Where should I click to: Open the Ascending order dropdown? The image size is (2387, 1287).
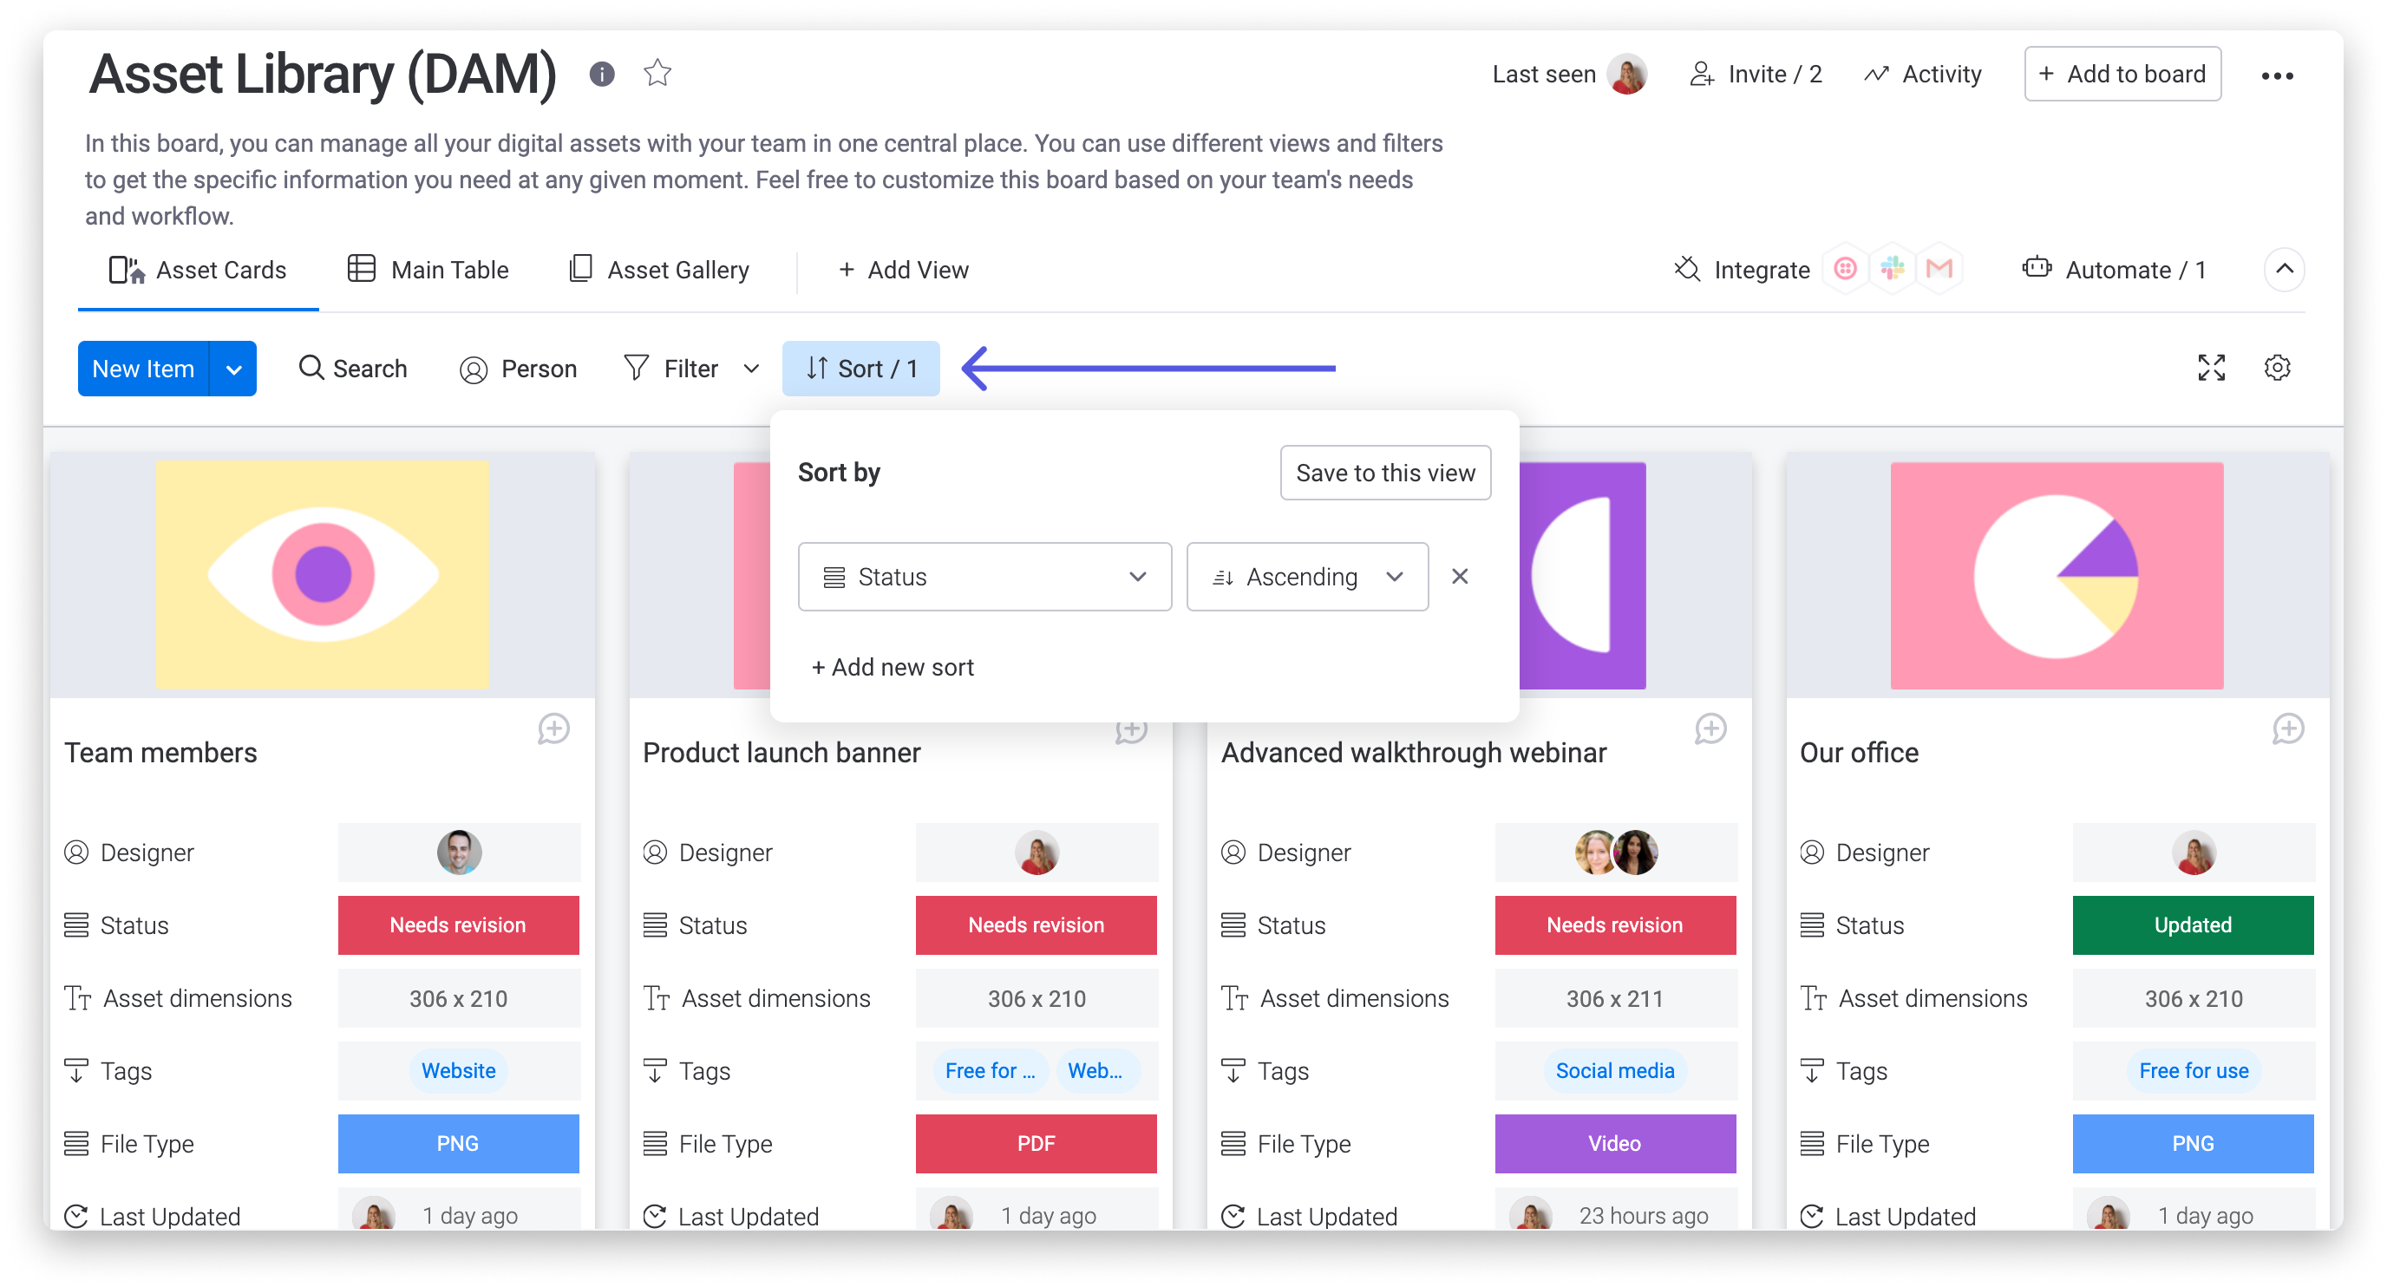(x=1306, y=577)
